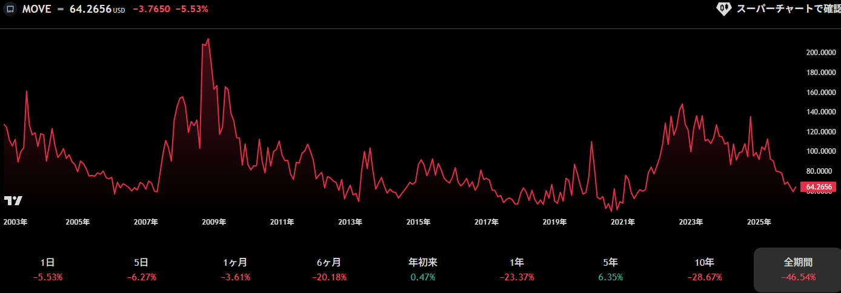
Task: Switch to the 1ヶ月 range
Action: pyautogui.click(x=235, y=269)
